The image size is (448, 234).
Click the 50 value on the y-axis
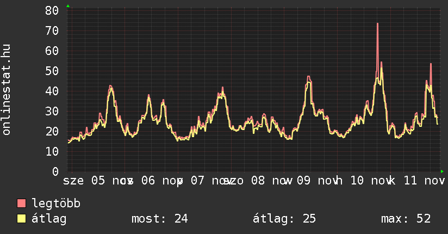tap(52, 71)
